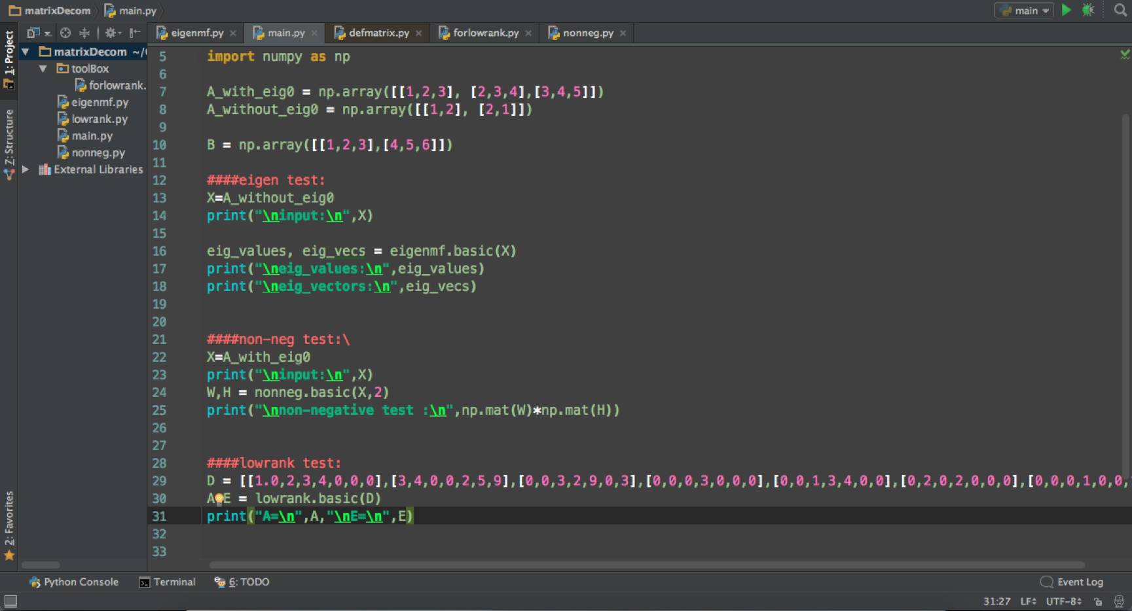This screenshot has height=611, width=1132.
Task: Close the defmatrix.py tab
Action: [x=419, y=33]
